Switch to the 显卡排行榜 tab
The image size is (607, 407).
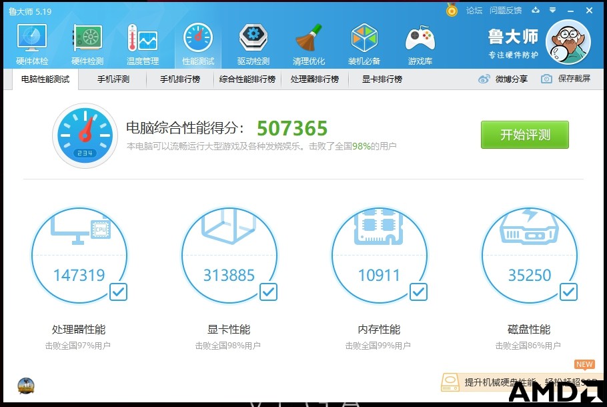382,79
